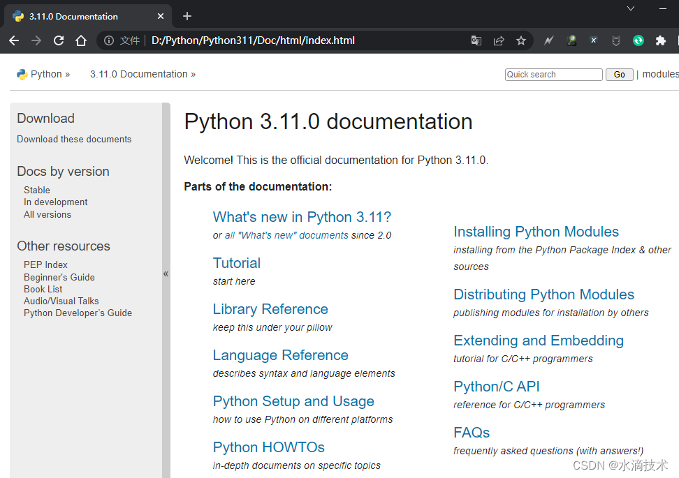
Task: Open the Book List link
Action: click(x=43, y=289)
